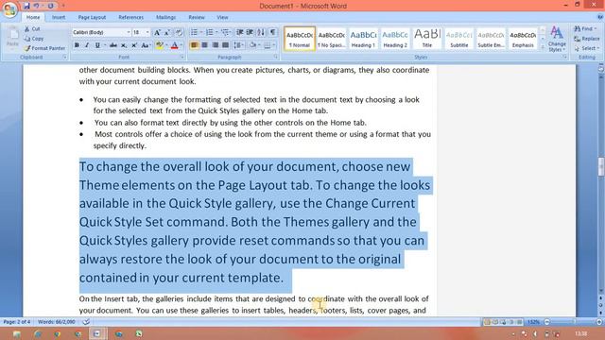The height and width of the screenshot is (340, 605).
Task: Open the Paragraph dialog launcher
Action: (x=276, y=57)
